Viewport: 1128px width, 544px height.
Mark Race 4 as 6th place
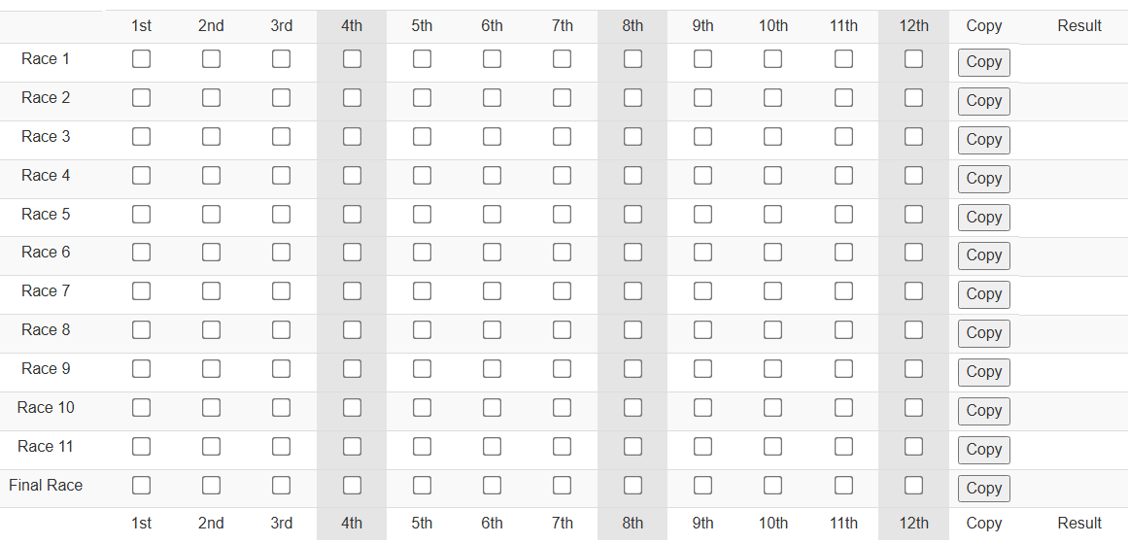tap(492, 176)
